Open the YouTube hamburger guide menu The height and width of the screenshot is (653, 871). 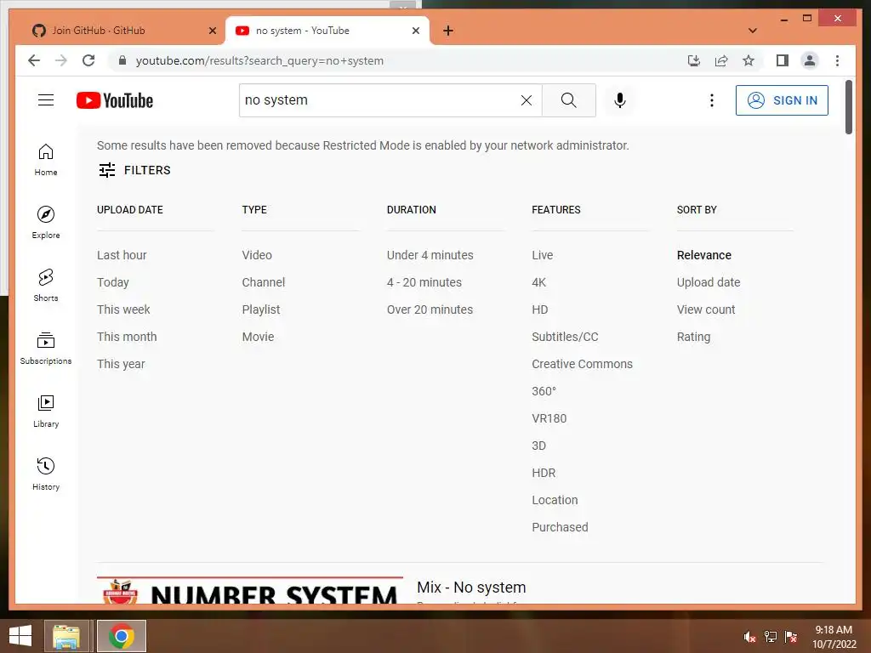coord(46,100)
